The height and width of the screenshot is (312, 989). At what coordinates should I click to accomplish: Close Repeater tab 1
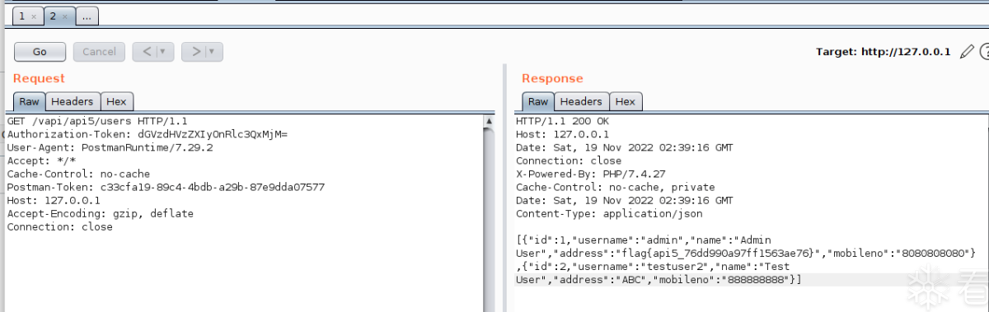(x=33, y=16)
